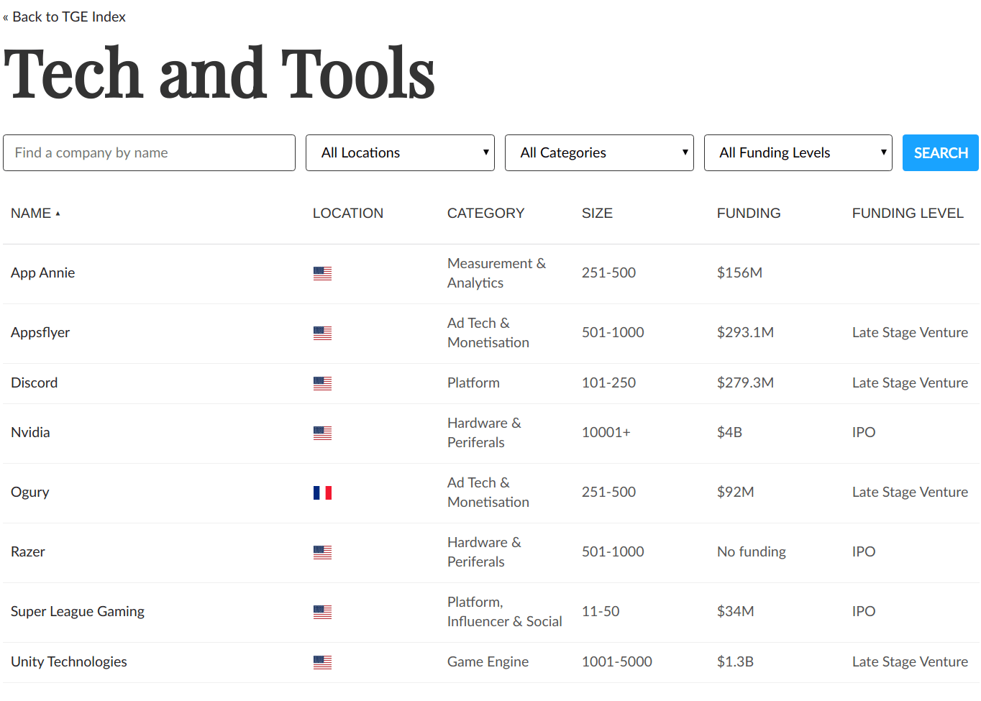The image size is (981, 701).
Task: Click the $279.3M funding value
Action: coord(746,383)
